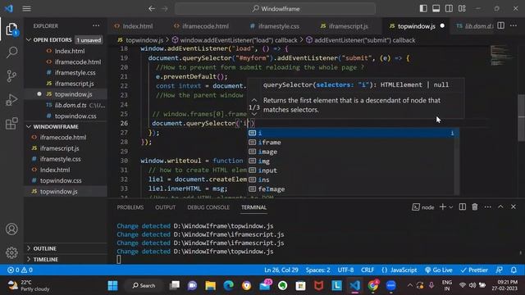Open Customize Layout icon
Image resolution: width=525 pixels, height=295 pixels.
point(462,8)
